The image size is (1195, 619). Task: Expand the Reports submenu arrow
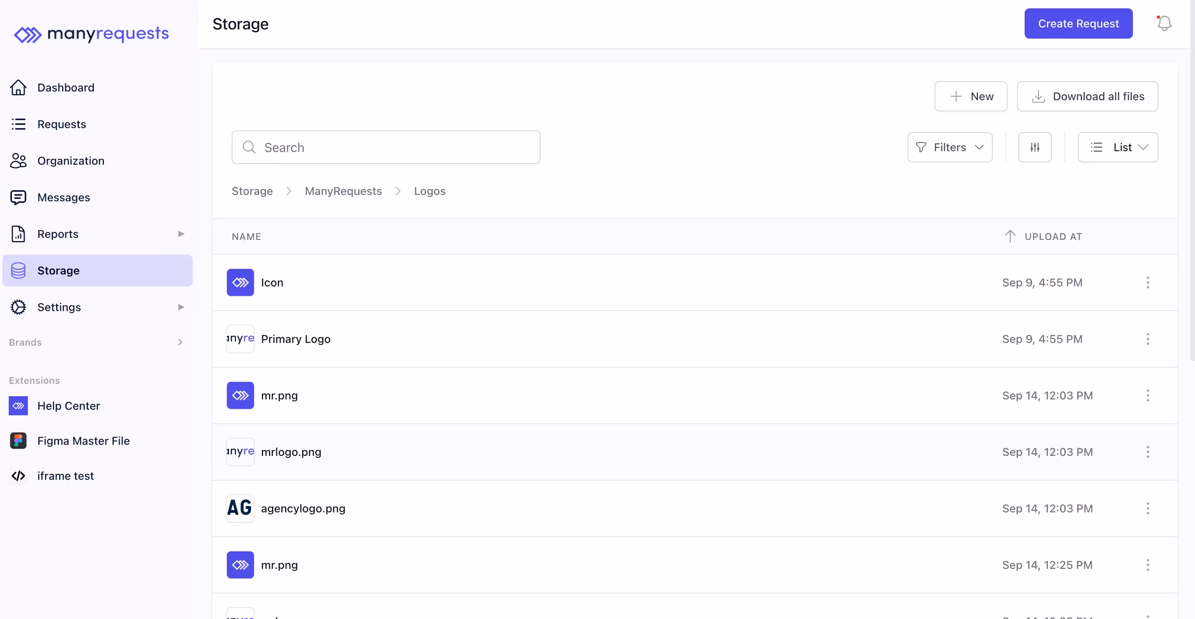click(x=181, y=234)
